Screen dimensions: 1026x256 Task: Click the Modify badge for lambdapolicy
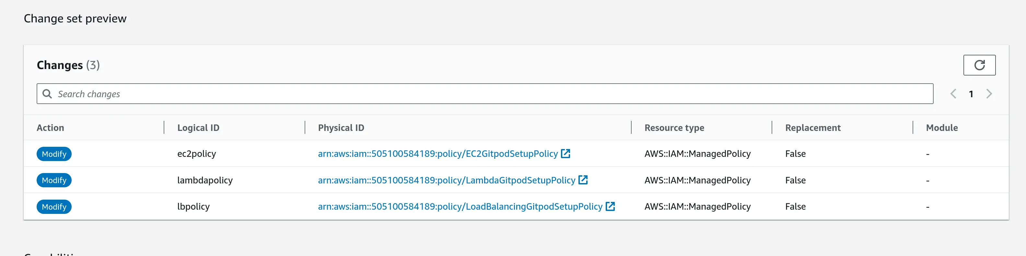pyautogui.click(x=54, y=180)
